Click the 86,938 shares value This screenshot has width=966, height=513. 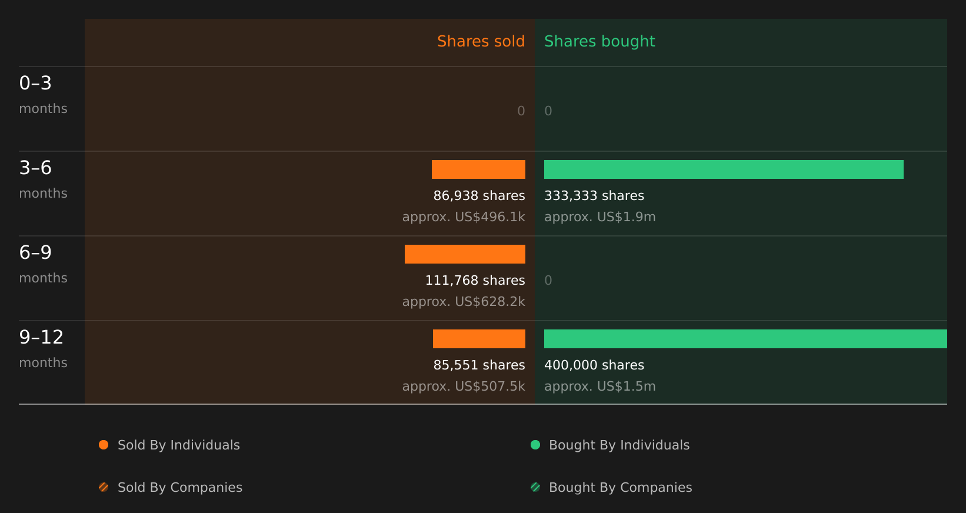pos(479,195)
